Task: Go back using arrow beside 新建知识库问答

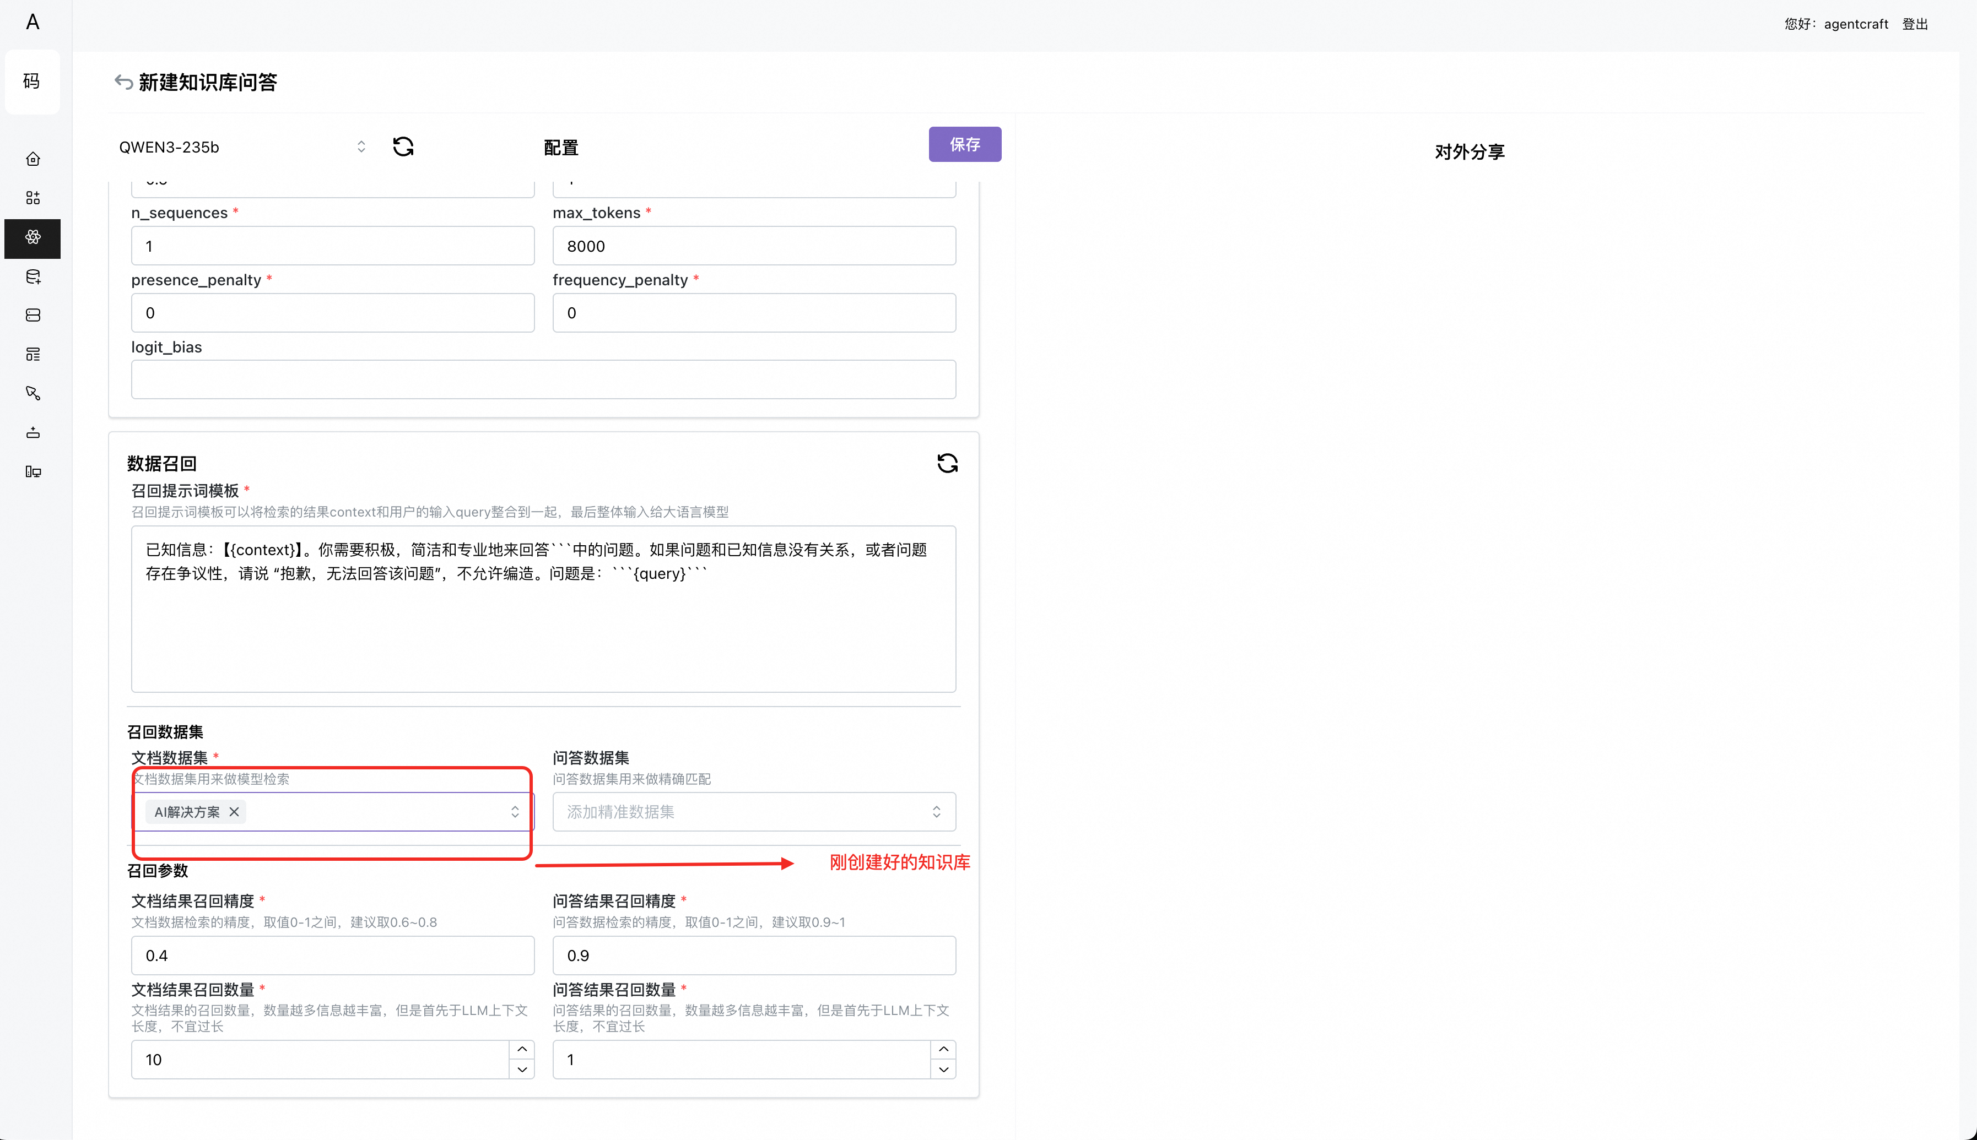Action: [124, 82]
